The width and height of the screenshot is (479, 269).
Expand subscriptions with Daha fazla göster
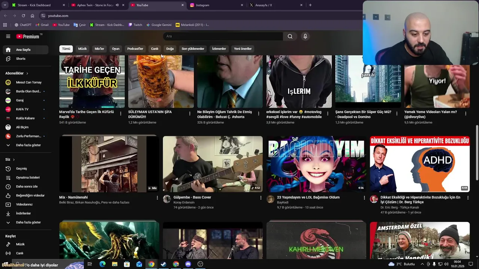(25, 145)
